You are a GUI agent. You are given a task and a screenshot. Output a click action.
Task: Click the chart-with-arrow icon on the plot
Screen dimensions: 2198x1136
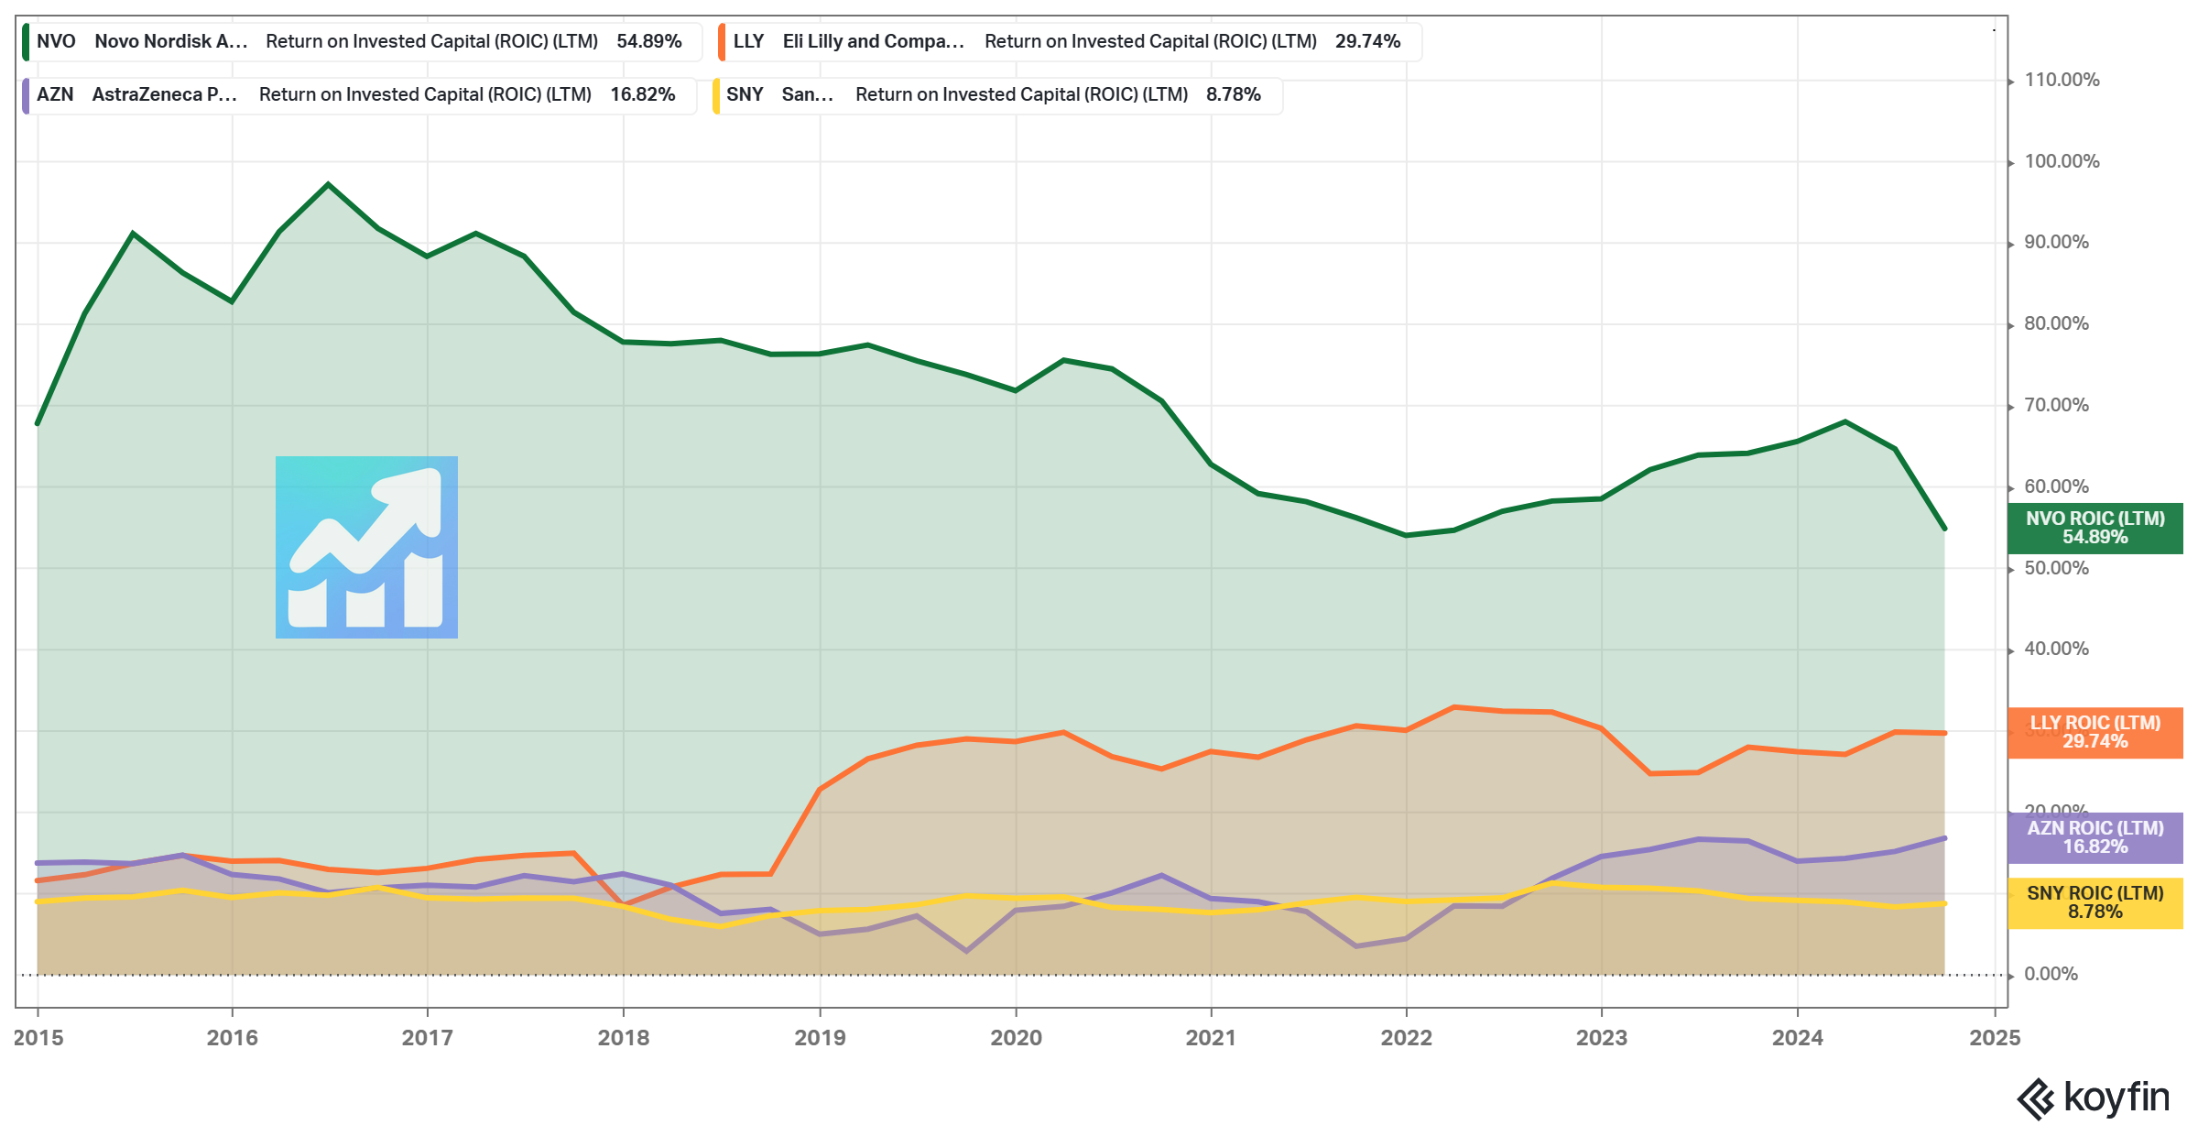click(x=366, y=547)
